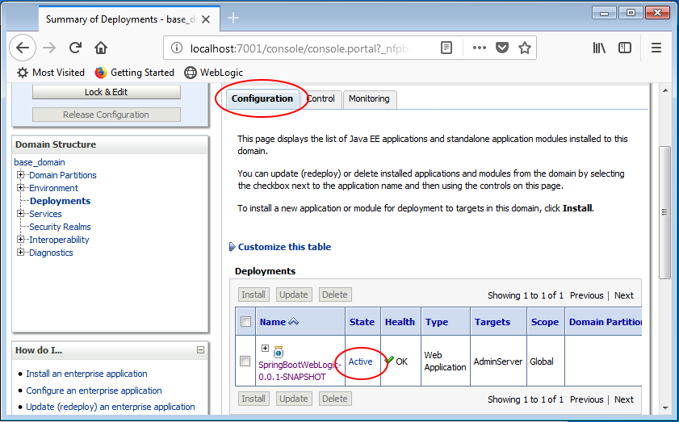
Task: Click the scrollbar up arrow
Action: [665, 90]
